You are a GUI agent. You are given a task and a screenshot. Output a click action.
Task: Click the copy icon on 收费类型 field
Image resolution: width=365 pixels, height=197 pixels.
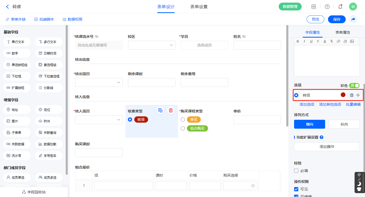160,110
